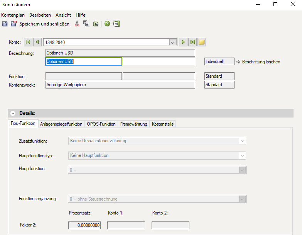Open the Konto number dropdown

(x=173, y=42)
